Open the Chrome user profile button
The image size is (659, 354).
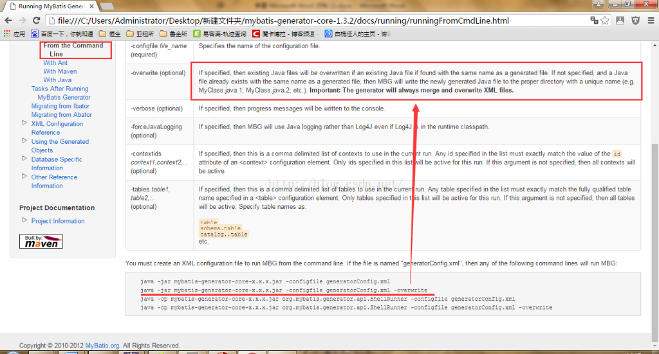click(x=599, y=4)
